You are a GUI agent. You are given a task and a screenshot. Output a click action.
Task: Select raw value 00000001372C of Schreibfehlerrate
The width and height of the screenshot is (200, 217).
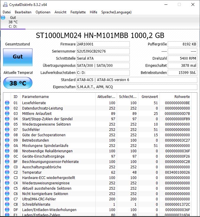177,205
